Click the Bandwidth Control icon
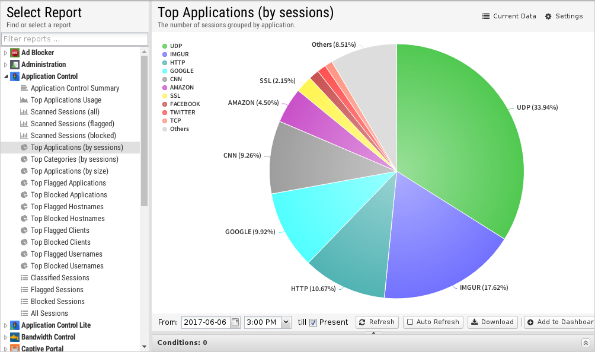This screenshot has width=595, height=352. pyautogui.click(x=15, y=337)
